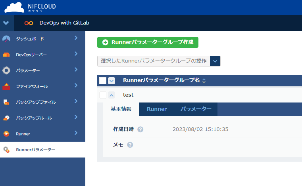Check the test row checkbox
The image size is (302, 186).
(103, 95)
